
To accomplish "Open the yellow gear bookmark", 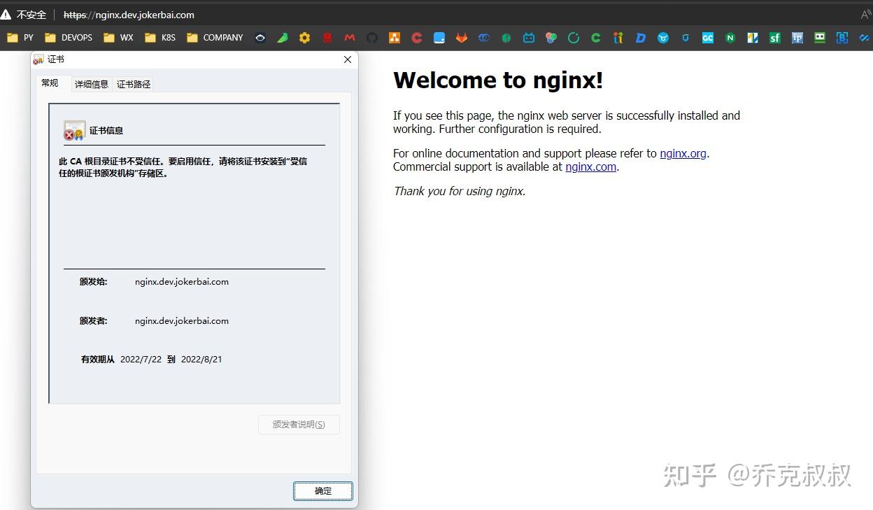I will [x=305, y=38].
